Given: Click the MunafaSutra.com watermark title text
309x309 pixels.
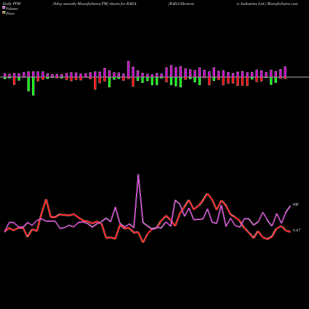Looking at the screenshot, I should pyautogui.click(x=282, y=4).
